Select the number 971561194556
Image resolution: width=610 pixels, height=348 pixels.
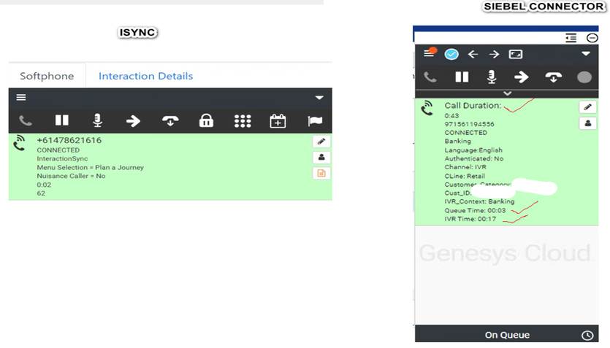(469, 124)
